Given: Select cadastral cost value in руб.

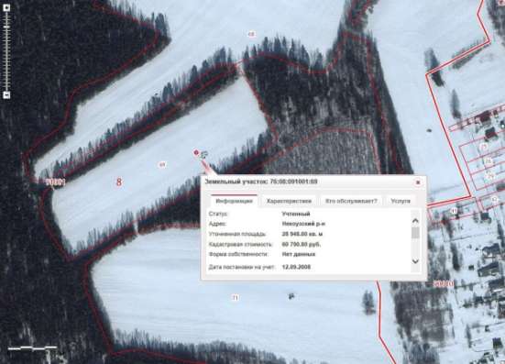Looking at the screenshot, I should pyautogui.click(x=302, y=244).
